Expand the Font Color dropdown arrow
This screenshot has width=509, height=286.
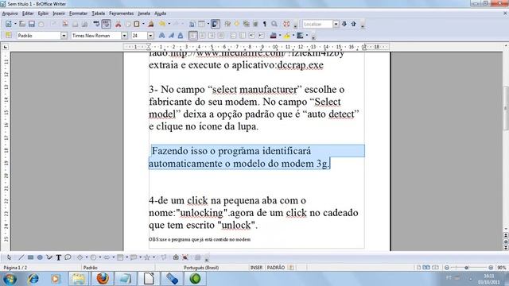pyautogui.click(x=280, y=35)
